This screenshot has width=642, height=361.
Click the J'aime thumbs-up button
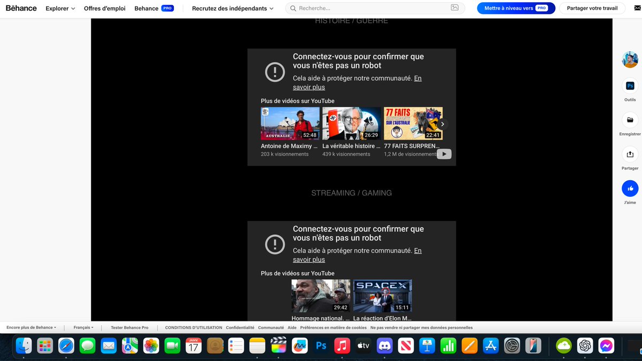(x=630, y=188)
